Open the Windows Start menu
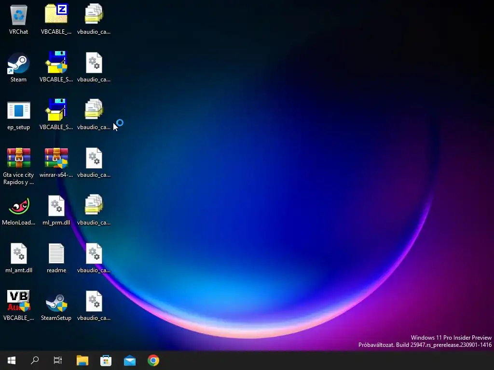The width and height of the screenshot is (494, 370). [x=12, y=360]
